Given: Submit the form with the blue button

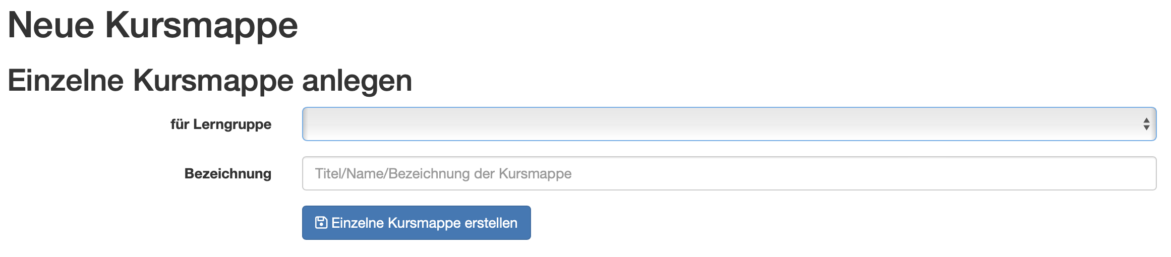Looking at the screenshot, I should 416,223.
